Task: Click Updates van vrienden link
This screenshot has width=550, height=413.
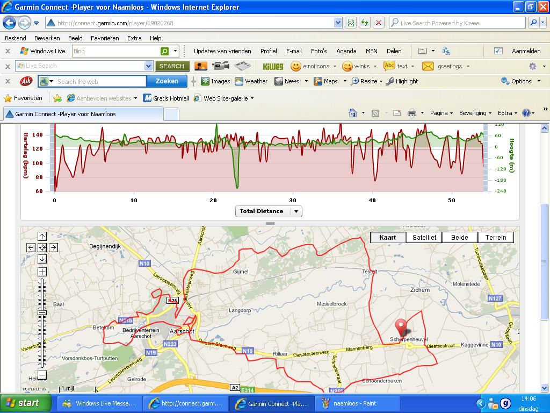Action: (x=222, y=51)
